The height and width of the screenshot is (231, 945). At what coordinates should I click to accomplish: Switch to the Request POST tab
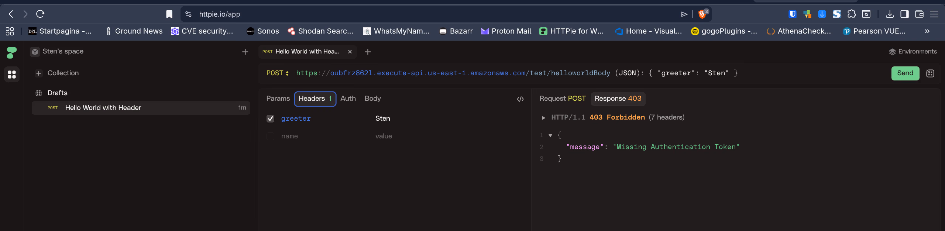point(563,99)
